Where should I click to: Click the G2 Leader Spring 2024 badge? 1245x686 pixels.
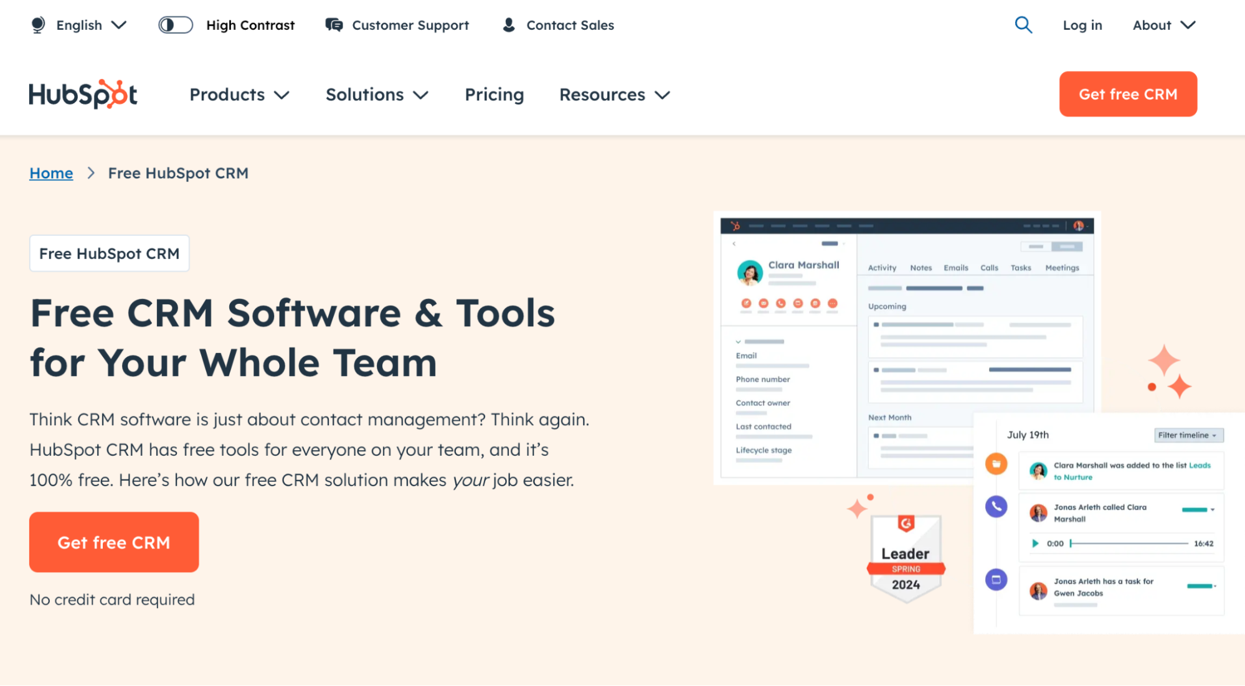point(906,558)
